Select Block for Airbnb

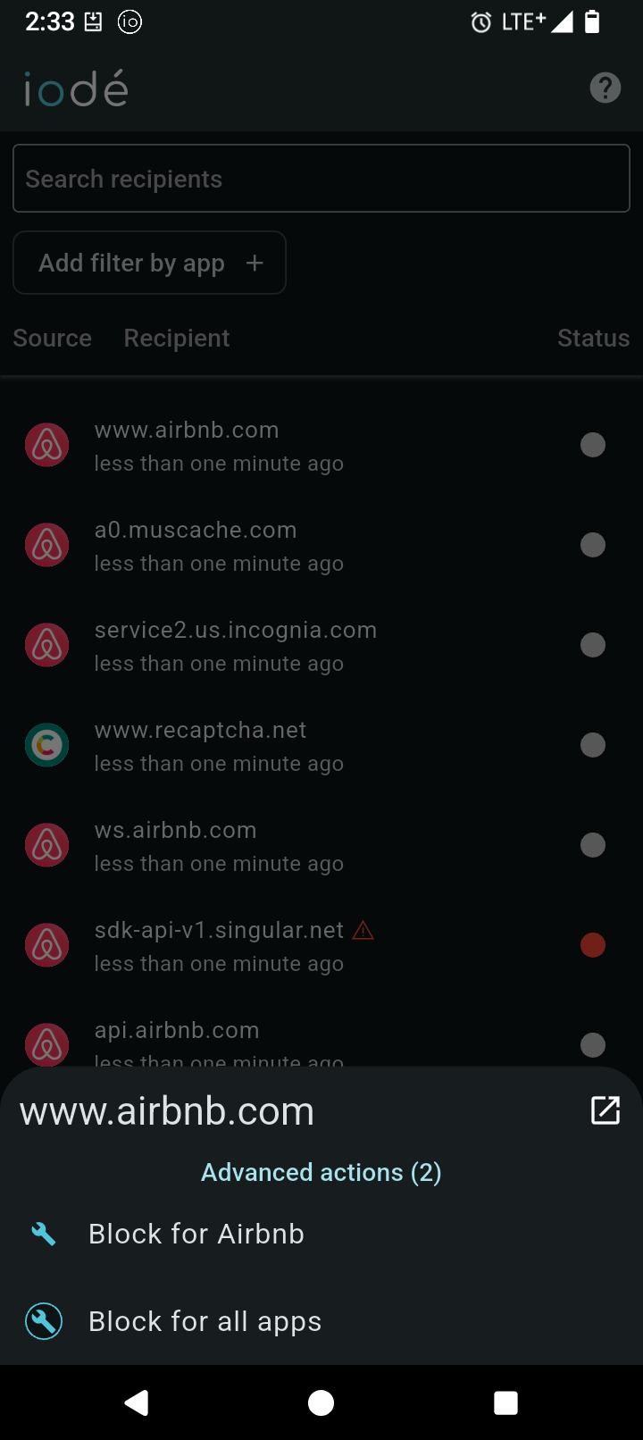click(x=196, y=1234)
